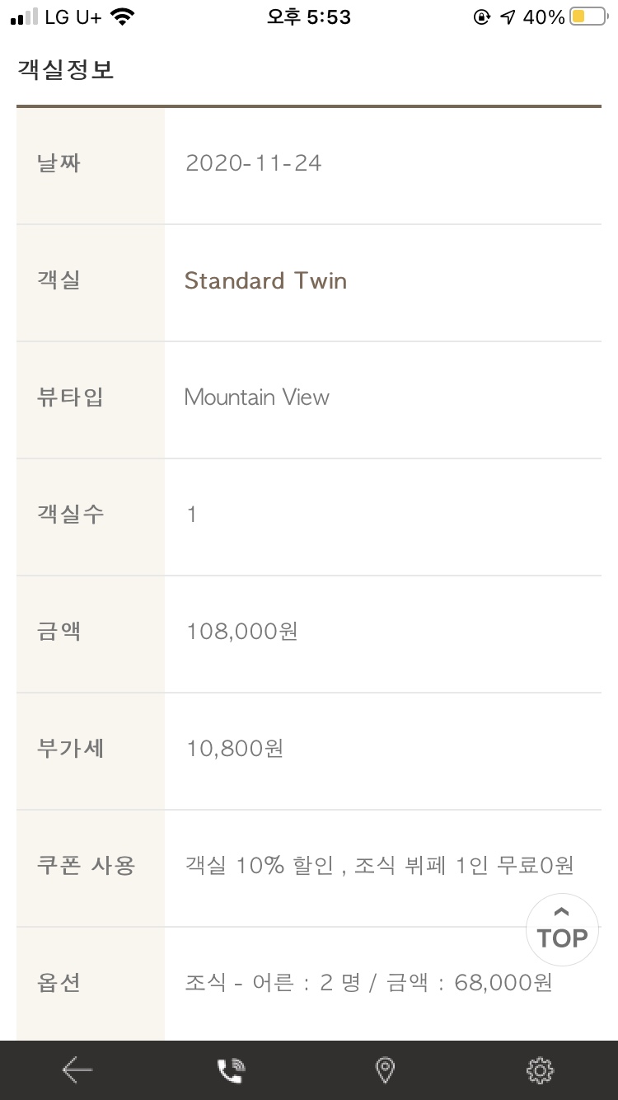Tap the cellular signal bars
Viewport: 618px width, 1100px height.
(x=25, y=16)
